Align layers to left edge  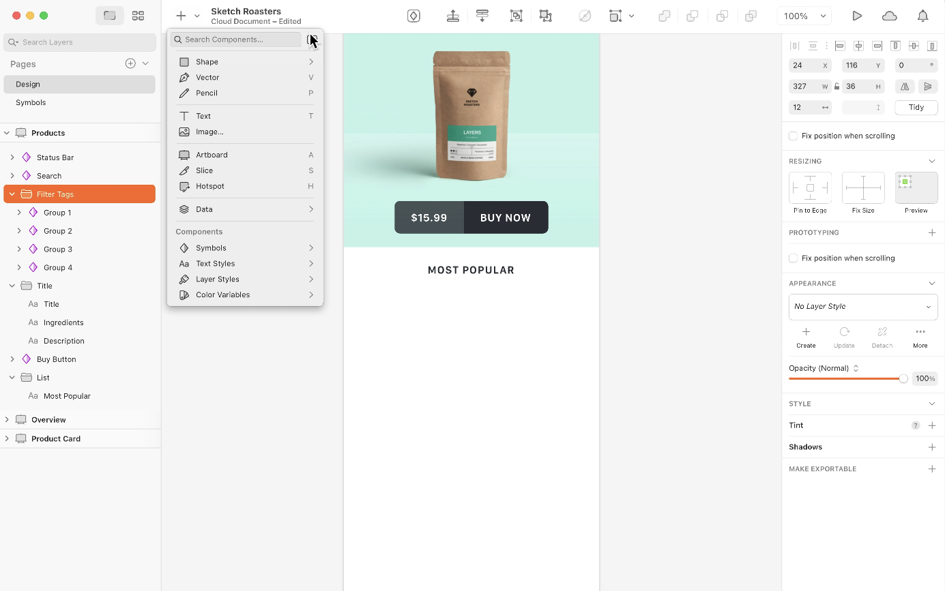(x=840, y=46)
